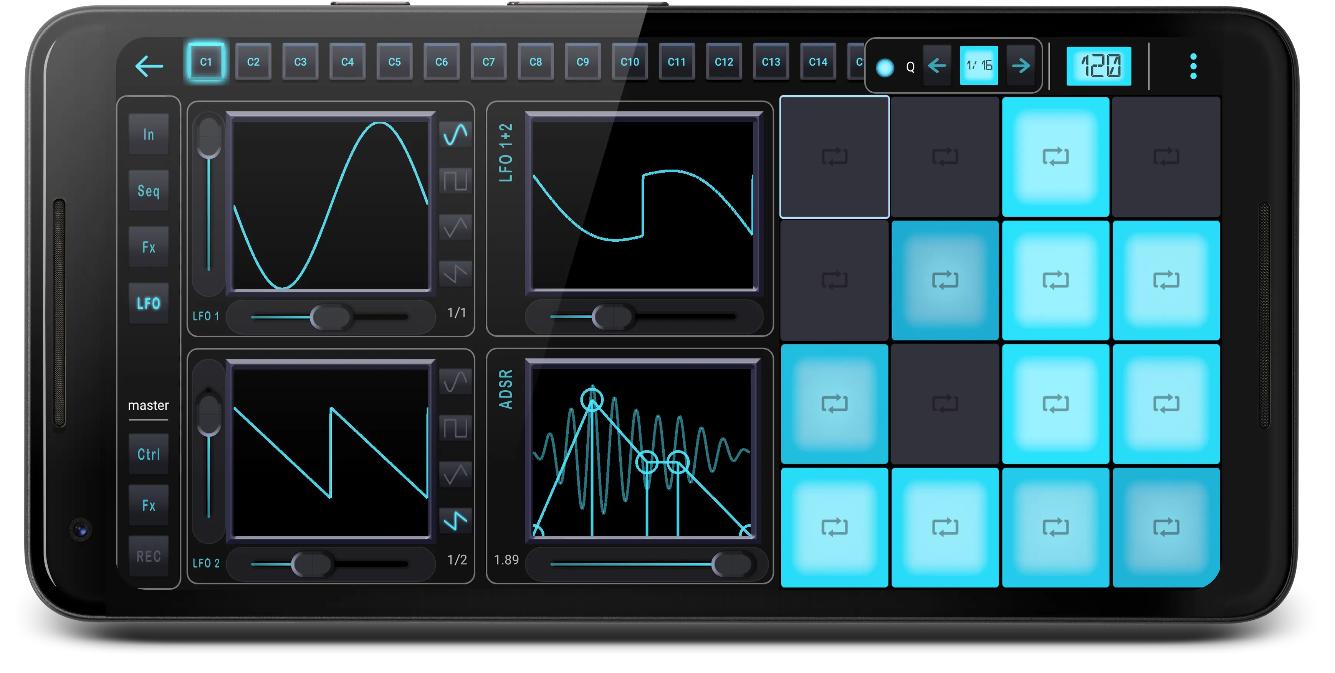Open the In panel
Viewport: 1335px width, 673px height.
pyautogui.click(x=149, y=135)
